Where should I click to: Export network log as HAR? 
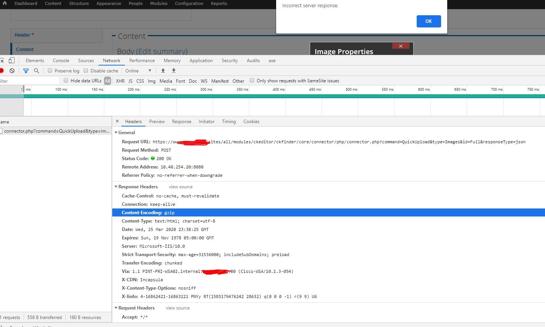pyautogui.click(x=173, y=71)
